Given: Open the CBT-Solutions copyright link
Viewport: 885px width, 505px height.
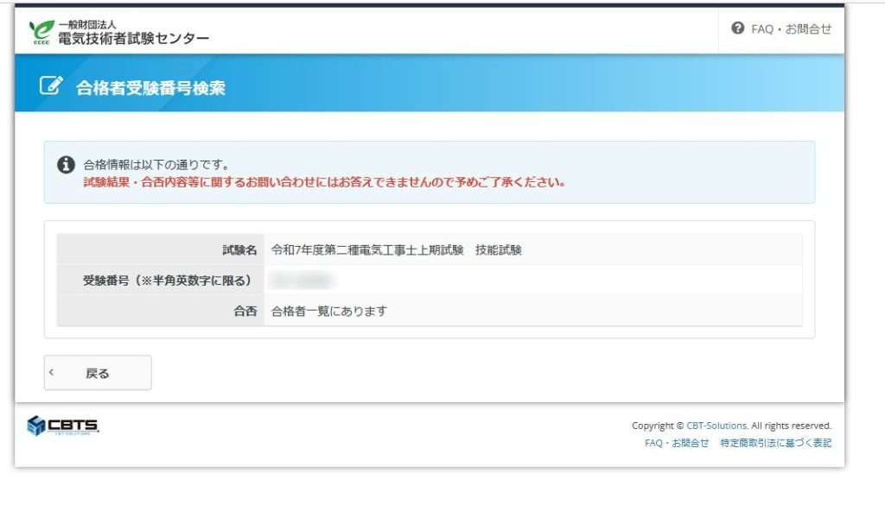Looking at the screenshot, I should [x=716, y=426].
